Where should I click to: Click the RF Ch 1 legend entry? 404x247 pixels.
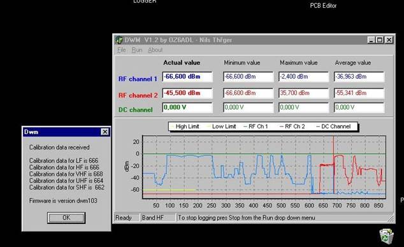point(256,126)
